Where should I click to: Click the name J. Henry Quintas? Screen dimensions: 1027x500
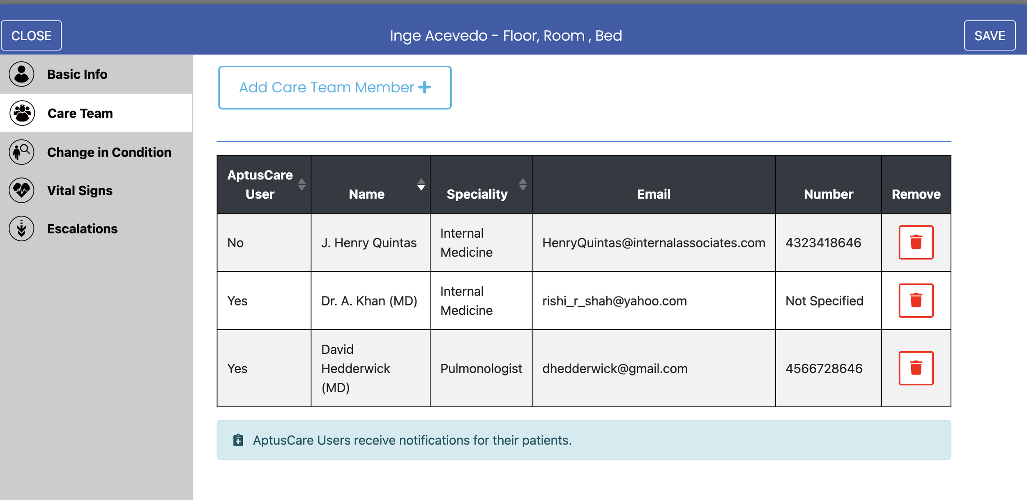pyautogui.click(x=369, y=243)
